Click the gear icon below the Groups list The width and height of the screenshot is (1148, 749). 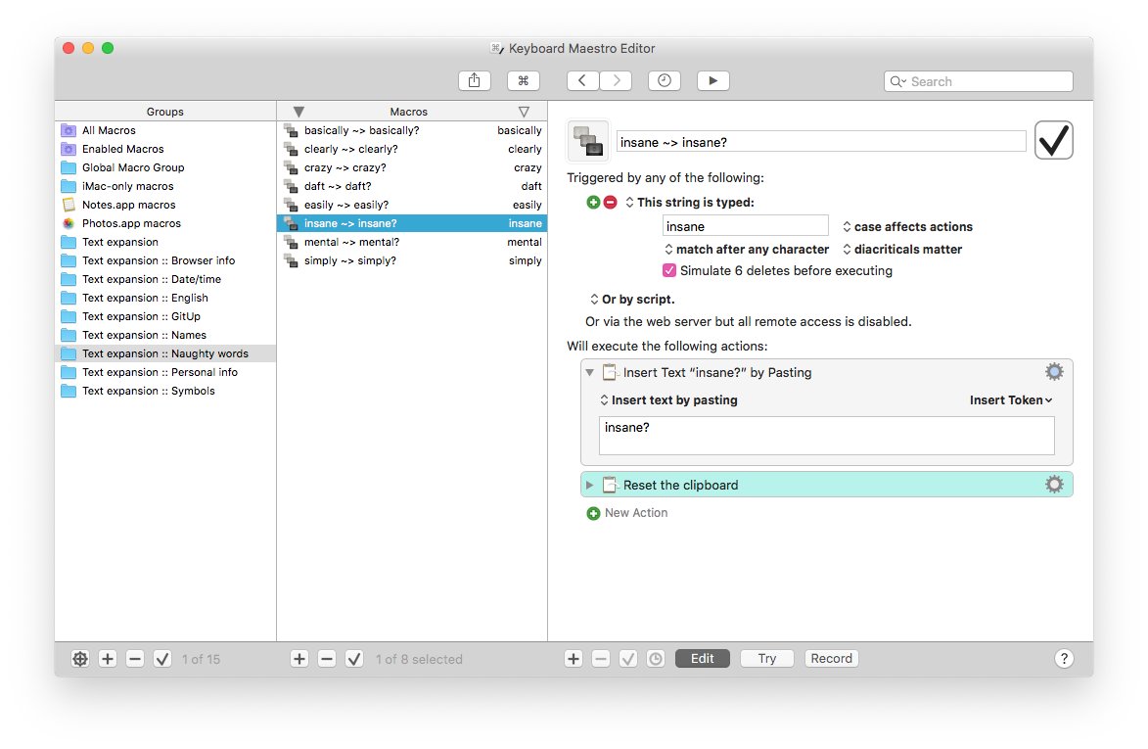pyautogui.click(x=80, y=659)
